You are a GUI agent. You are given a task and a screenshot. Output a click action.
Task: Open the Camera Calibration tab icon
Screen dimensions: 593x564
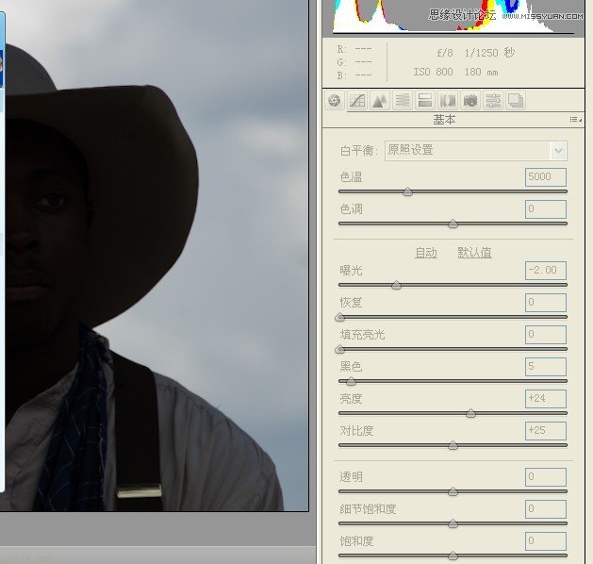(x=470, y=101)
